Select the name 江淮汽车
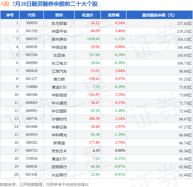This screenshot has height=187, width=193. point(59,71)
